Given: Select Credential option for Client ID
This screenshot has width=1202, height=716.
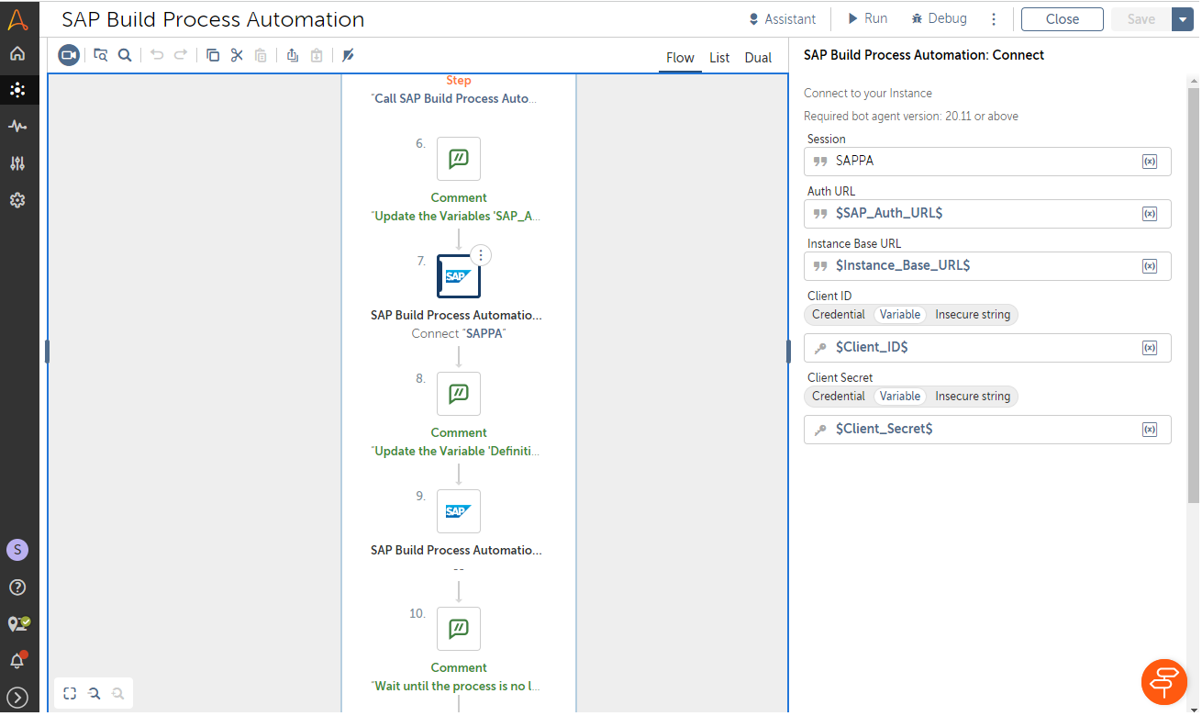Looking at the screenshot, I should [838, 315].
